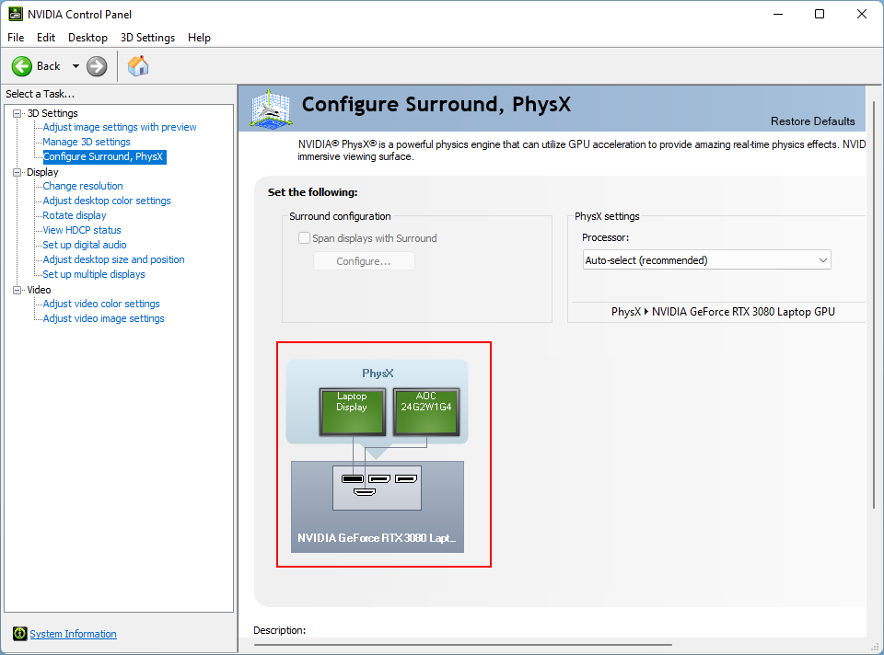Click the first black GPU port icon
This screenshot has height=655, width=884.
pos(353,478)
